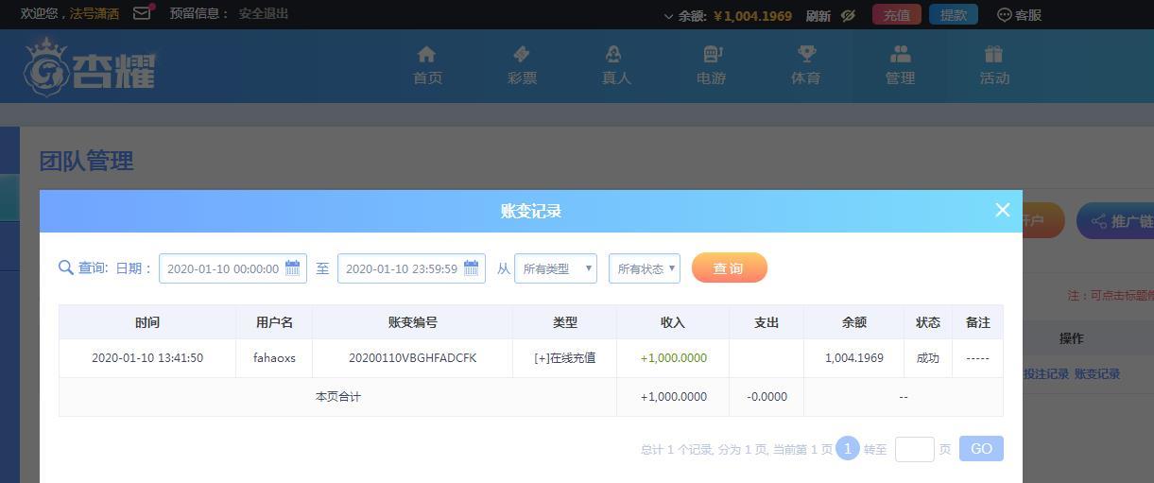Click the 状态 column header
The width and height of the screenshot is (1154, 483).
(928, 322)
